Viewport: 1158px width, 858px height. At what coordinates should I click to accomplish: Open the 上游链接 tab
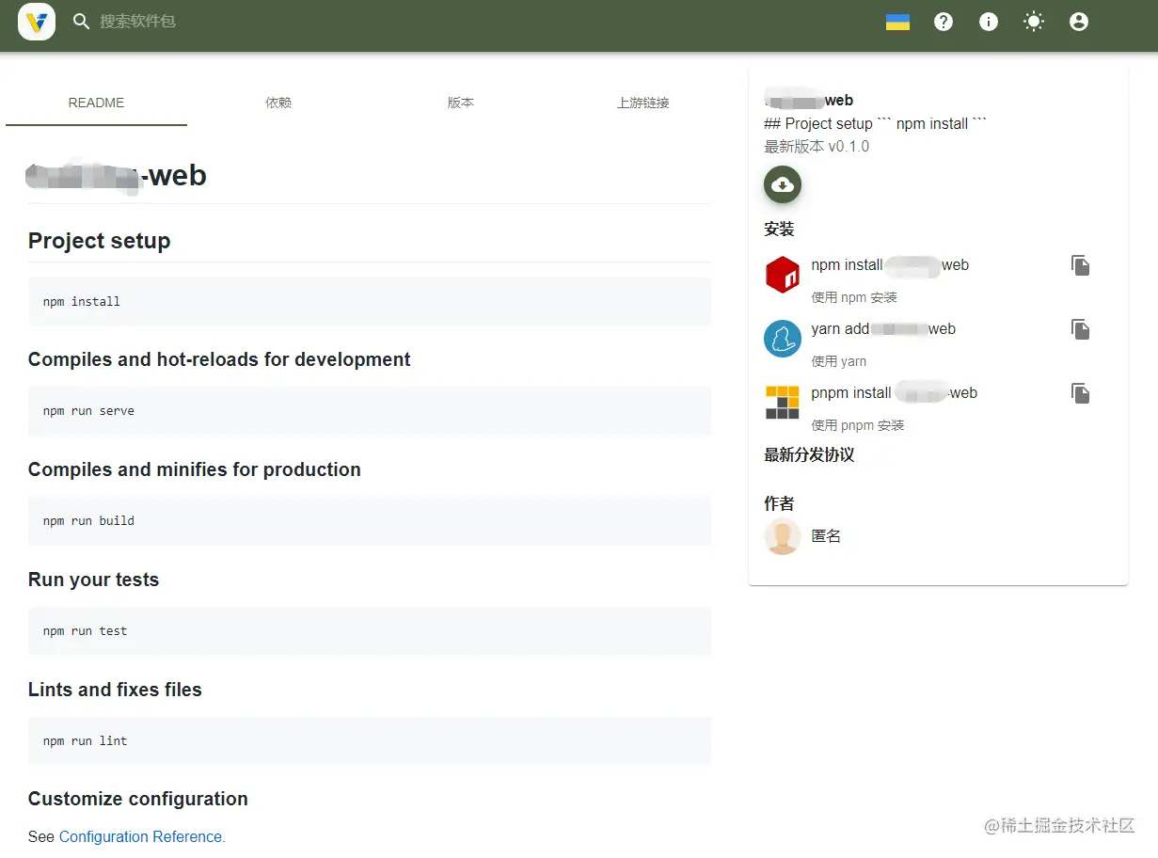[x=643, y=103]
